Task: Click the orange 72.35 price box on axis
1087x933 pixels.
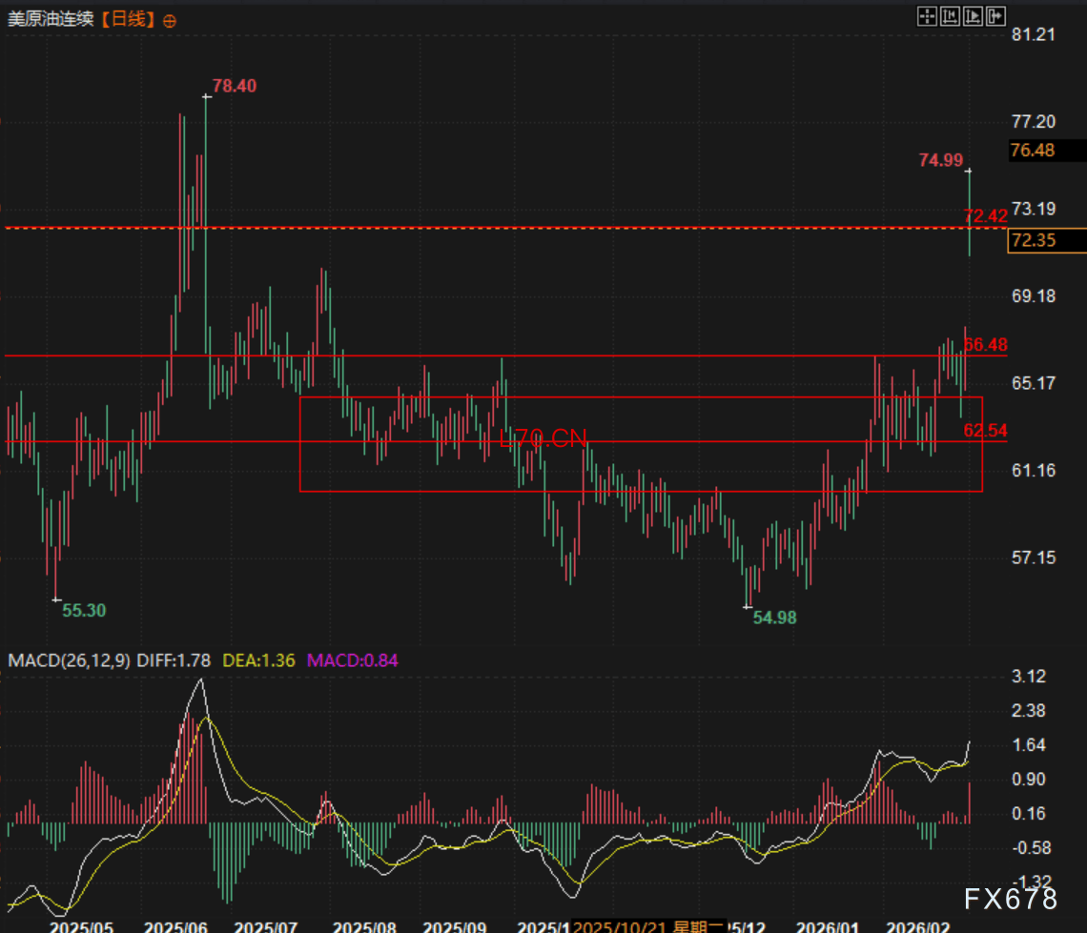Action: [x=1034, y=240]
